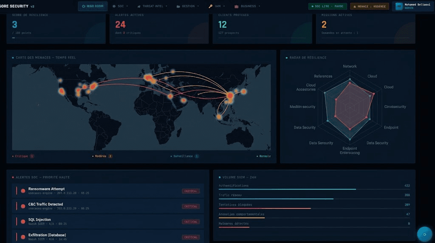This screenshot has height=243, width=435.
Task: Open the Ransomware Attempt alert
Action: coord(108,191)
